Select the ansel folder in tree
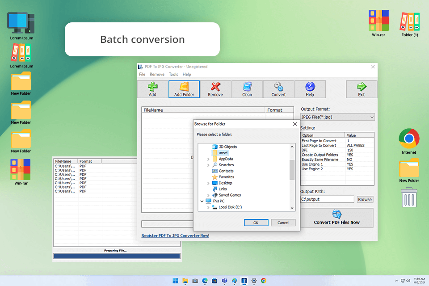The height and width of the screenshot is (286, 429). (220, 153)
